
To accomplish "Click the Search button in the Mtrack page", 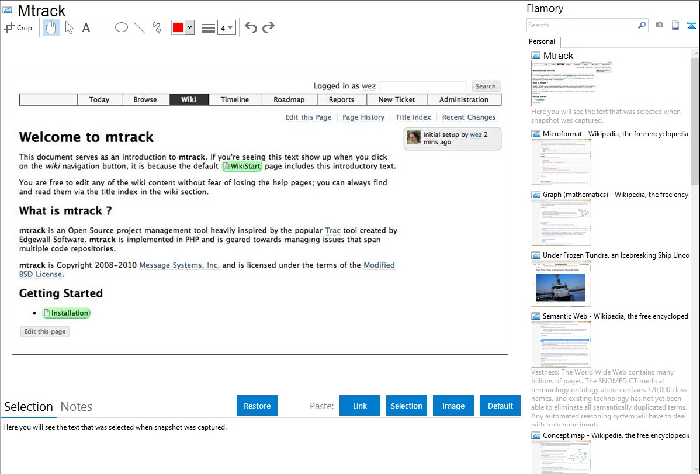I will (x=486, y=87).
